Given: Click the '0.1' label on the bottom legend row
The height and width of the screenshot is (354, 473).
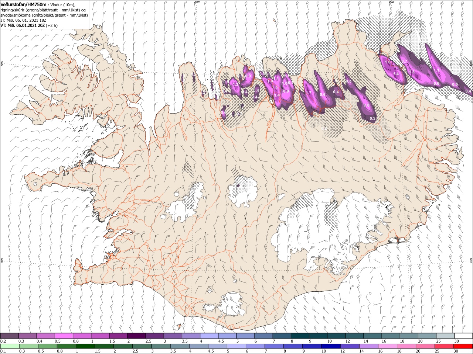Looking at the screenshot, I should tap(3, 351).
